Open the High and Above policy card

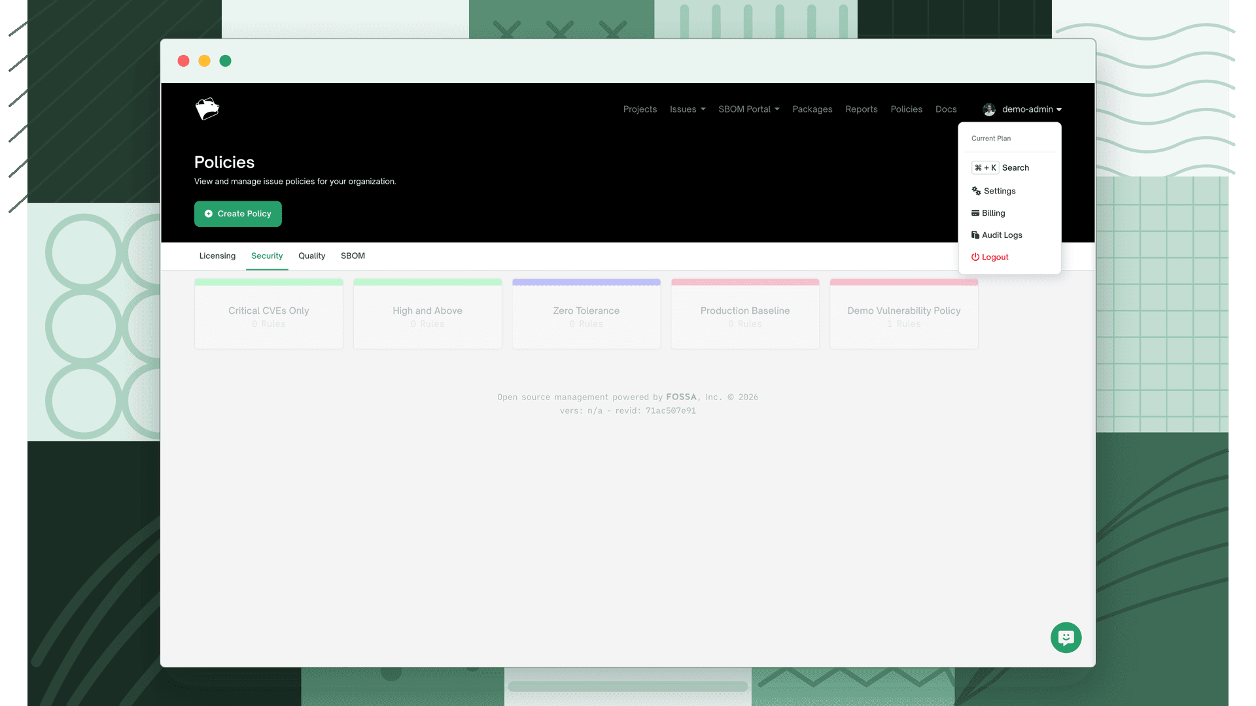428,314
